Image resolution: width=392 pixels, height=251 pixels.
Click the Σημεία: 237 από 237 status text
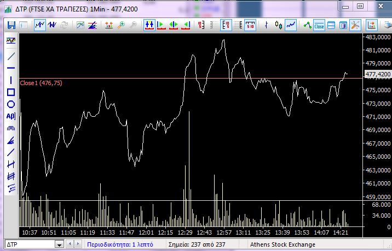tap(197, 244)
